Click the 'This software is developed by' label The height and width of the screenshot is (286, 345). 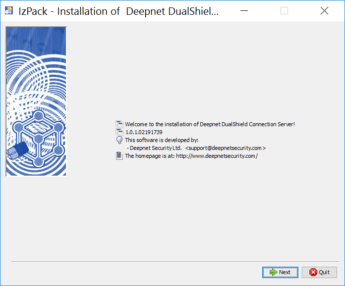[162, 140]
